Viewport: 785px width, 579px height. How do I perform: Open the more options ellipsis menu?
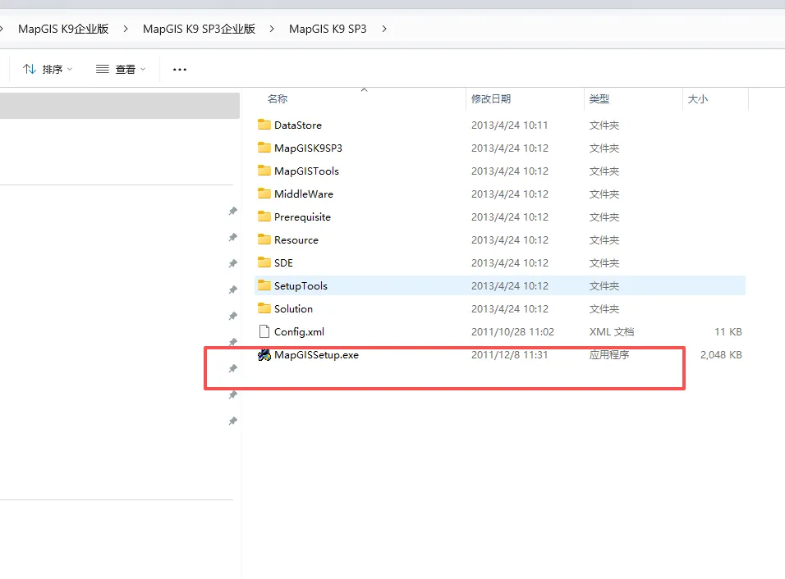tap(180, 70)
